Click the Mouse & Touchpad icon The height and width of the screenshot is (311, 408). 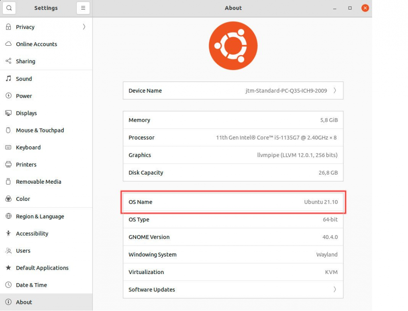[8, 130]
